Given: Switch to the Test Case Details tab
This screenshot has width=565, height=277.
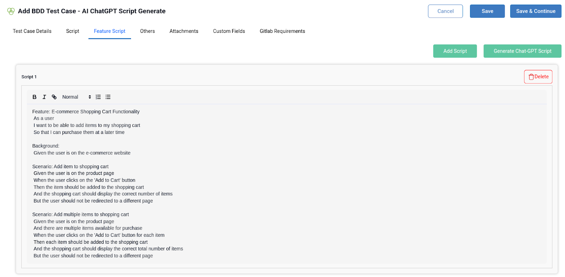Looking at the screenshot, I should click(x=32, y=31).
